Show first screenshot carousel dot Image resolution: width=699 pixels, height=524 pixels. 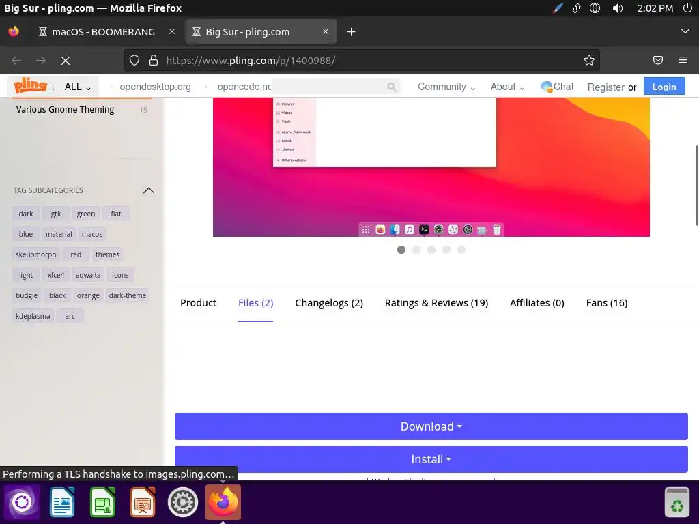click(x=401, y=250)
